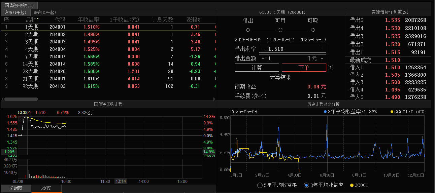
Task: Click the sort arrow in the 品种 header
Action: tap(38, 20)
